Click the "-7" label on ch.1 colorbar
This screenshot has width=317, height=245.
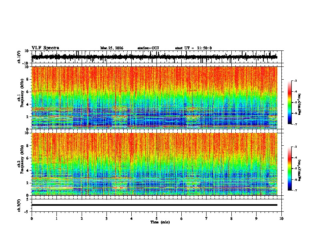(x=295, y=124)
